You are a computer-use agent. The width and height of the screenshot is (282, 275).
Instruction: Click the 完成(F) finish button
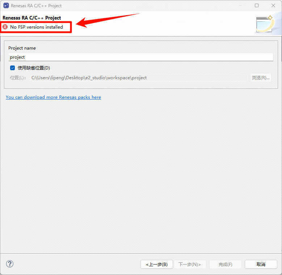tap(226, 265)
